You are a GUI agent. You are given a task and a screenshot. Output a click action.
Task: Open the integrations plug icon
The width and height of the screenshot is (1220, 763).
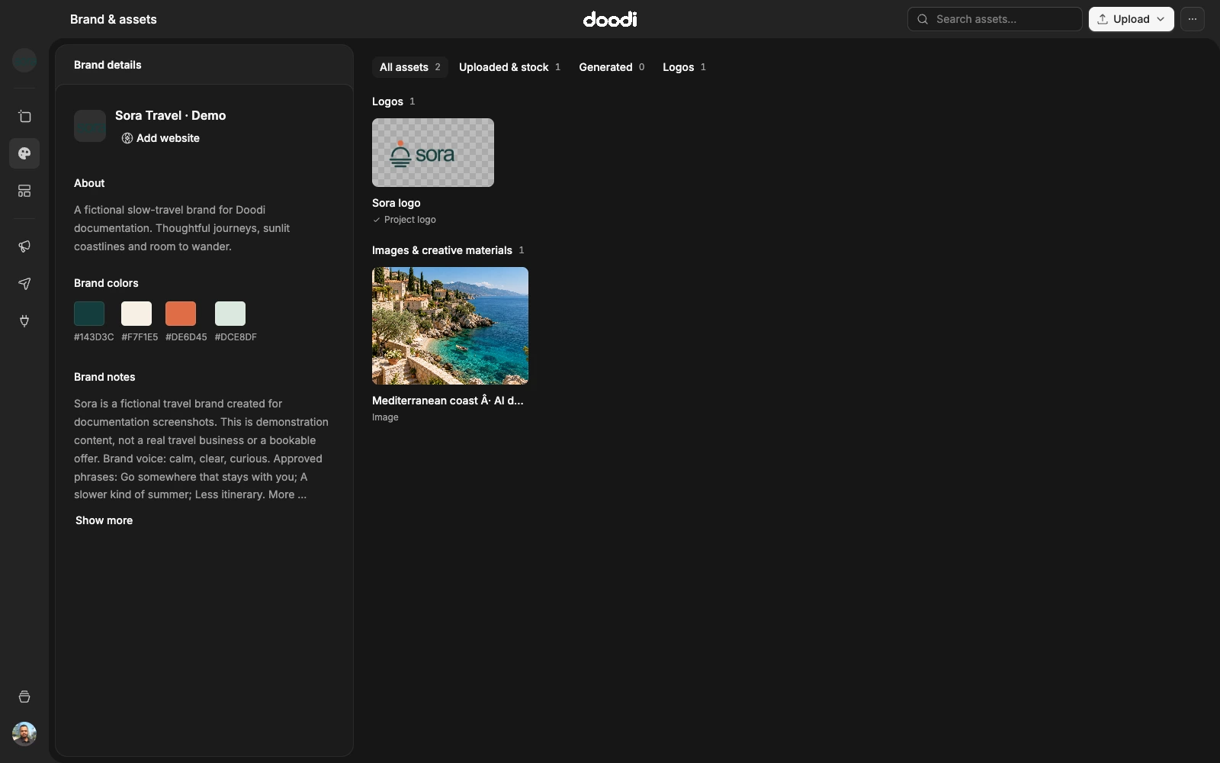click(x=24, y=320)
